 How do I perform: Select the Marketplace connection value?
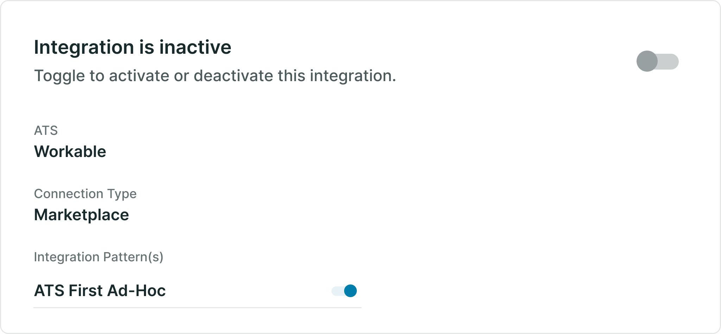pos(82,215)
